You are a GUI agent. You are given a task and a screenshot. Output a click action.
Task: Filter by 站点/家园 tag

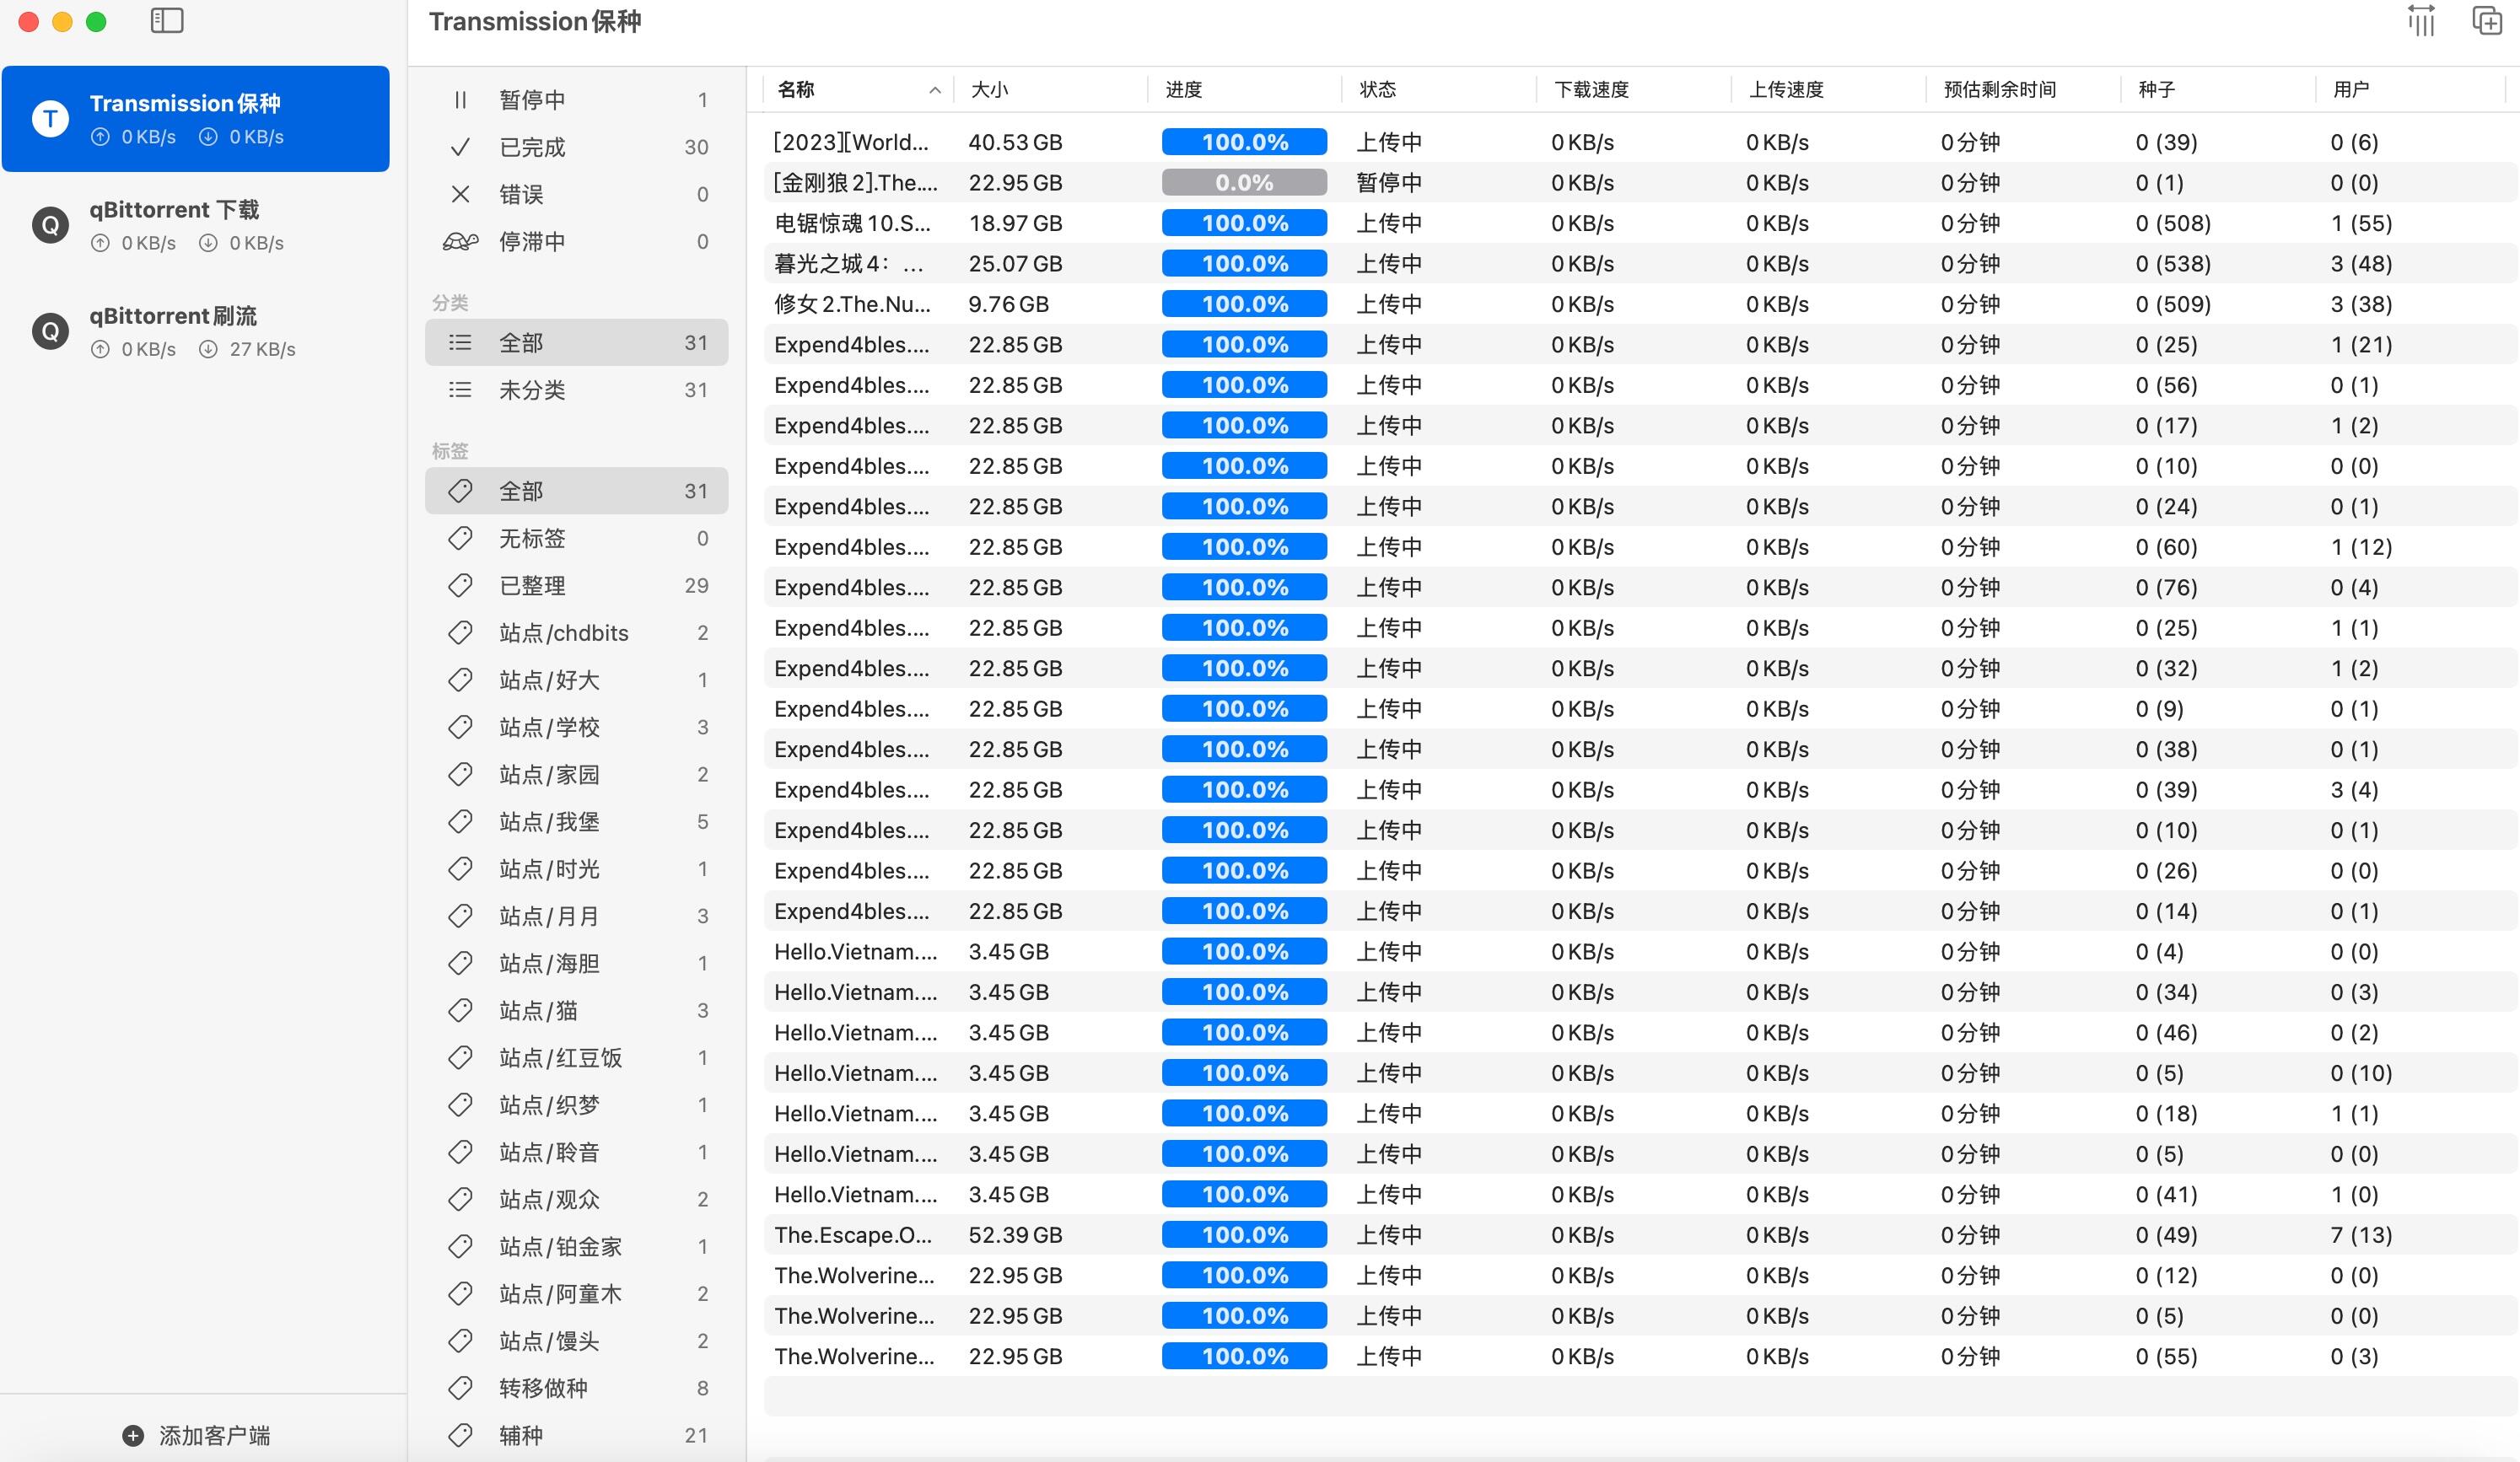tap(577, 774)
